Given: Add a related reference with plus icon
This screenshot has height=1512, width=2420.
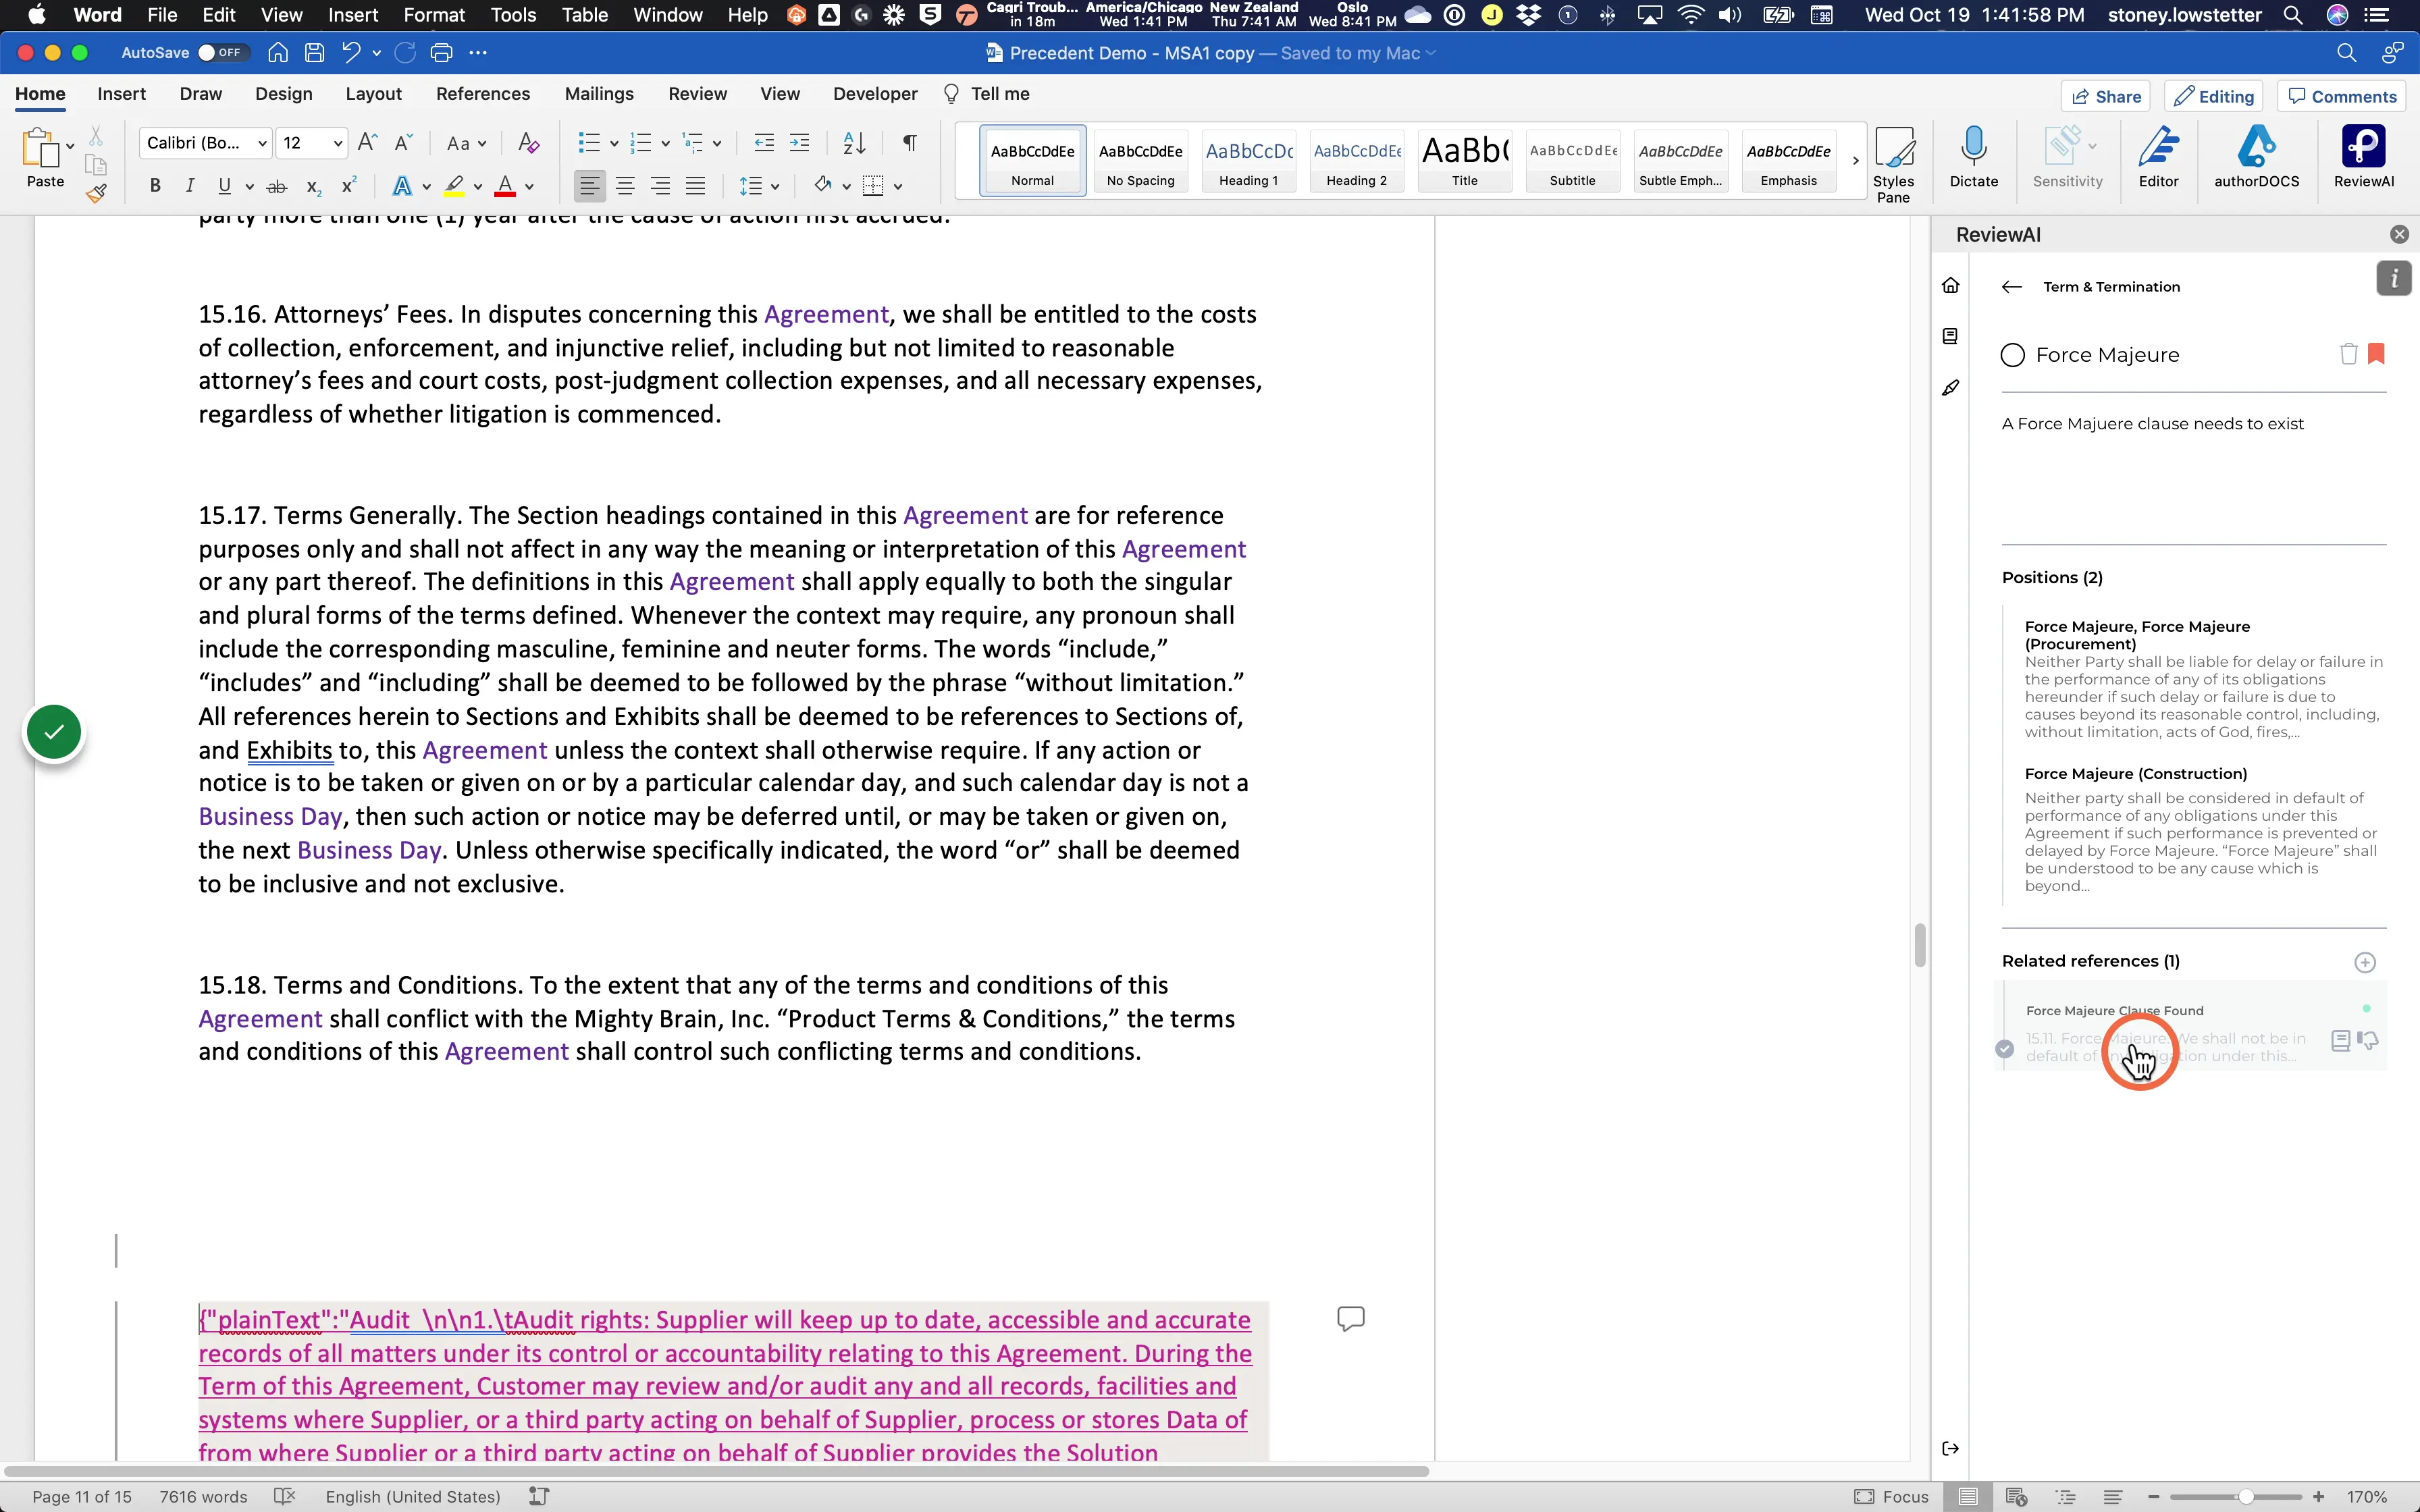Looking at the screenshot, I should (2364, 962).
